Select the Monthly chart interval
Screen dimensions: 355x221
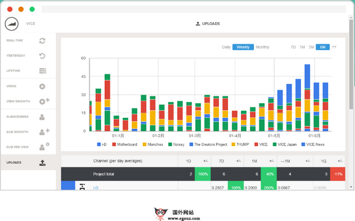(262, 47)
